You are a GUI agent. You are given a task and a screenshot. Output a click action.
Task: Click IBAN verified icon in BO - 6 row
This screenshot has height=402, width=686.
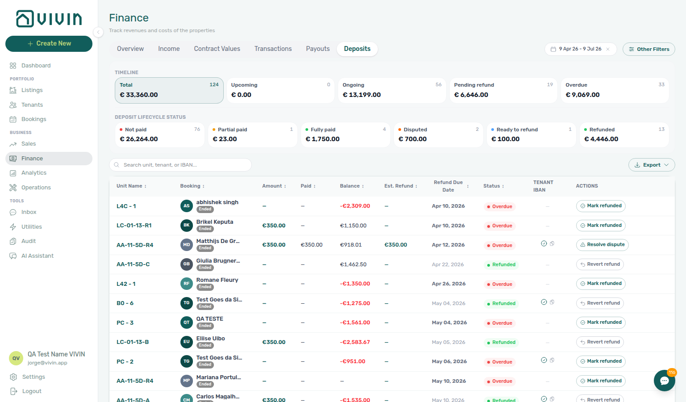544,302
